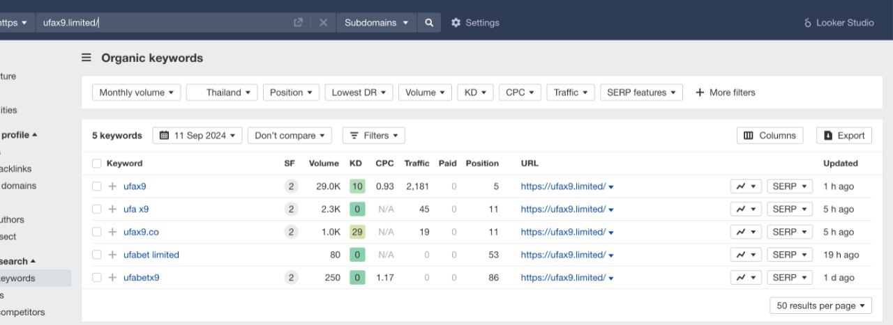Click the search magnifier icon button
This screenshot has width=893, height=325.
(x=429, y=22)
